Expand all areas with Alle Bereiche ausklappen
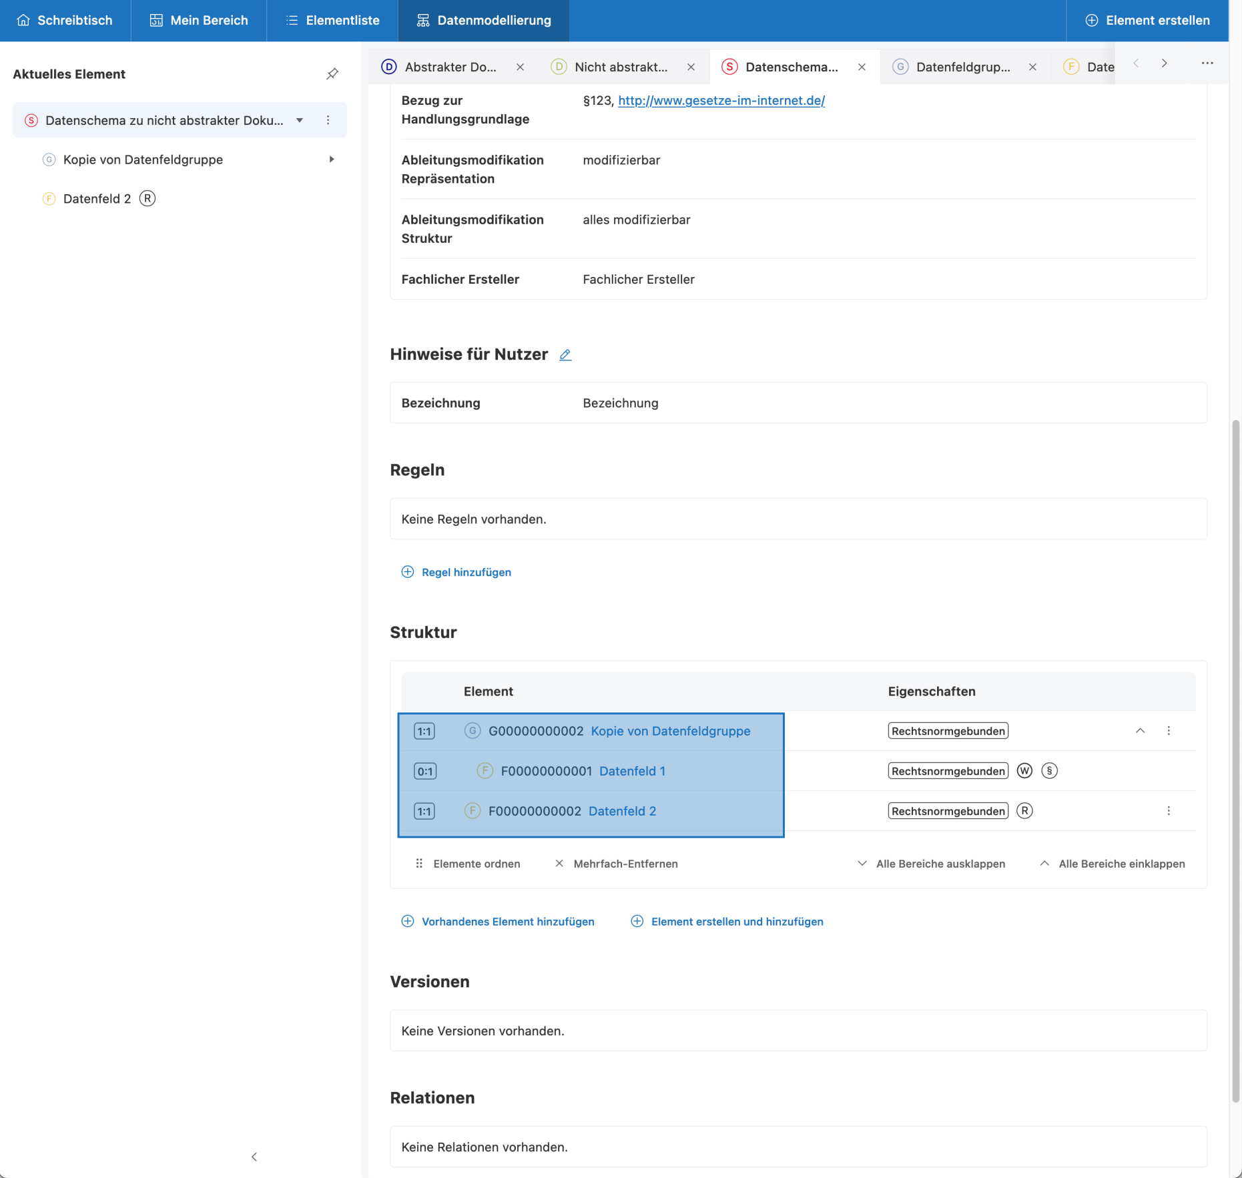1242x1178 pixels. click(x=931, y=864)
